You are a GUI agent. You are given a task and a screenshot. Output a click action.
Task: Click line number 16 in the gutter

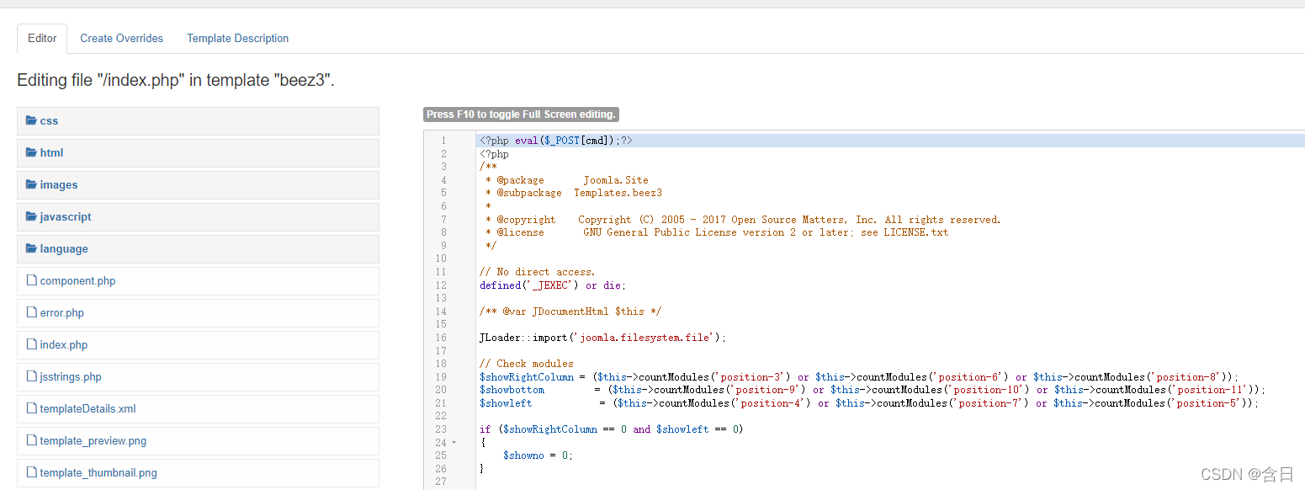[442, 338]
